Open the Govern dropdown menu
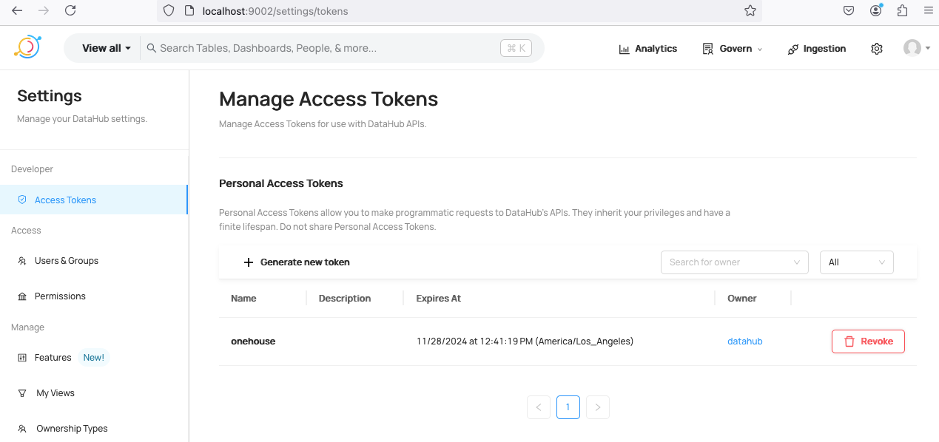 732,49
